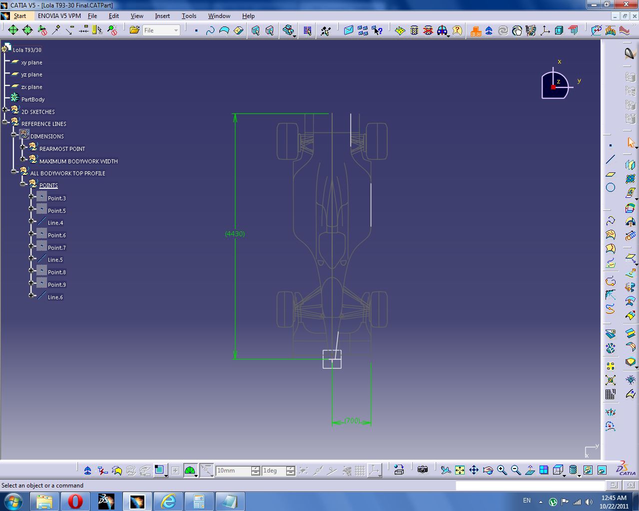Select the Isometric View cube icon
Image resolution: width=639 pixels, height=511 pixels.
pos(559,470)
